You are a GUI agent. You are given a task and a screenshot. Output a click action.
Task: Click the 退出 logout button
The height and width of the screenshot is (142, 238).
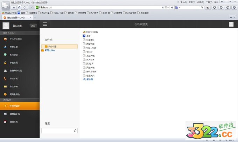33,26
